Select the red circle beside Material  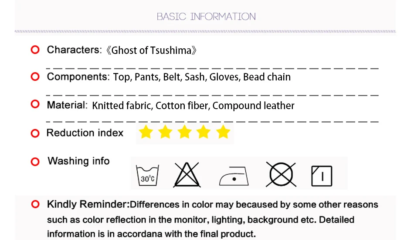(x=35, y=104)
